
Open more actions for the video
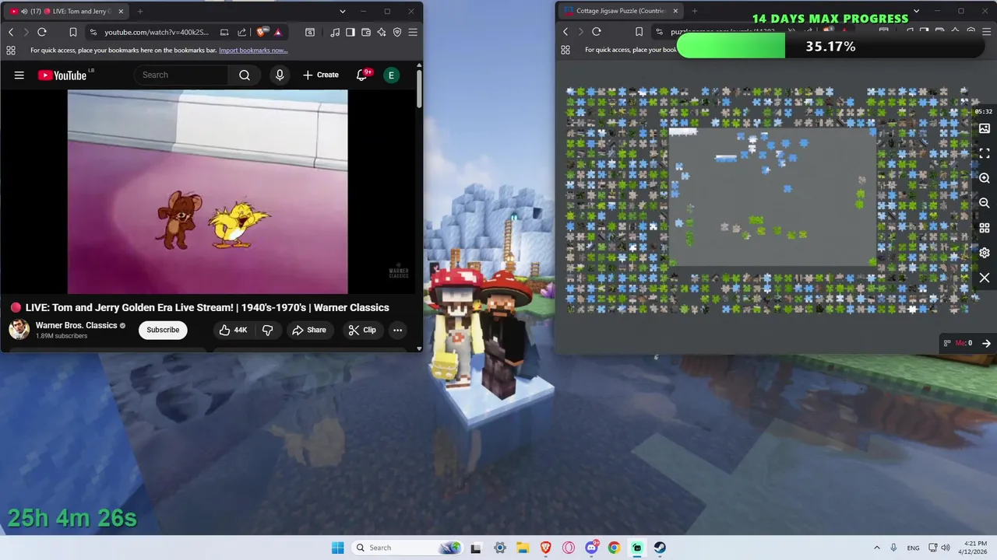click(397, 330)
